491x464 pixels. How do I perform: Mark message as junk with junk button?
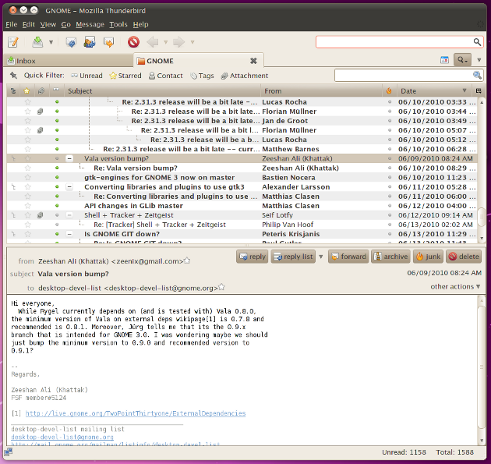tap(428, 257)
